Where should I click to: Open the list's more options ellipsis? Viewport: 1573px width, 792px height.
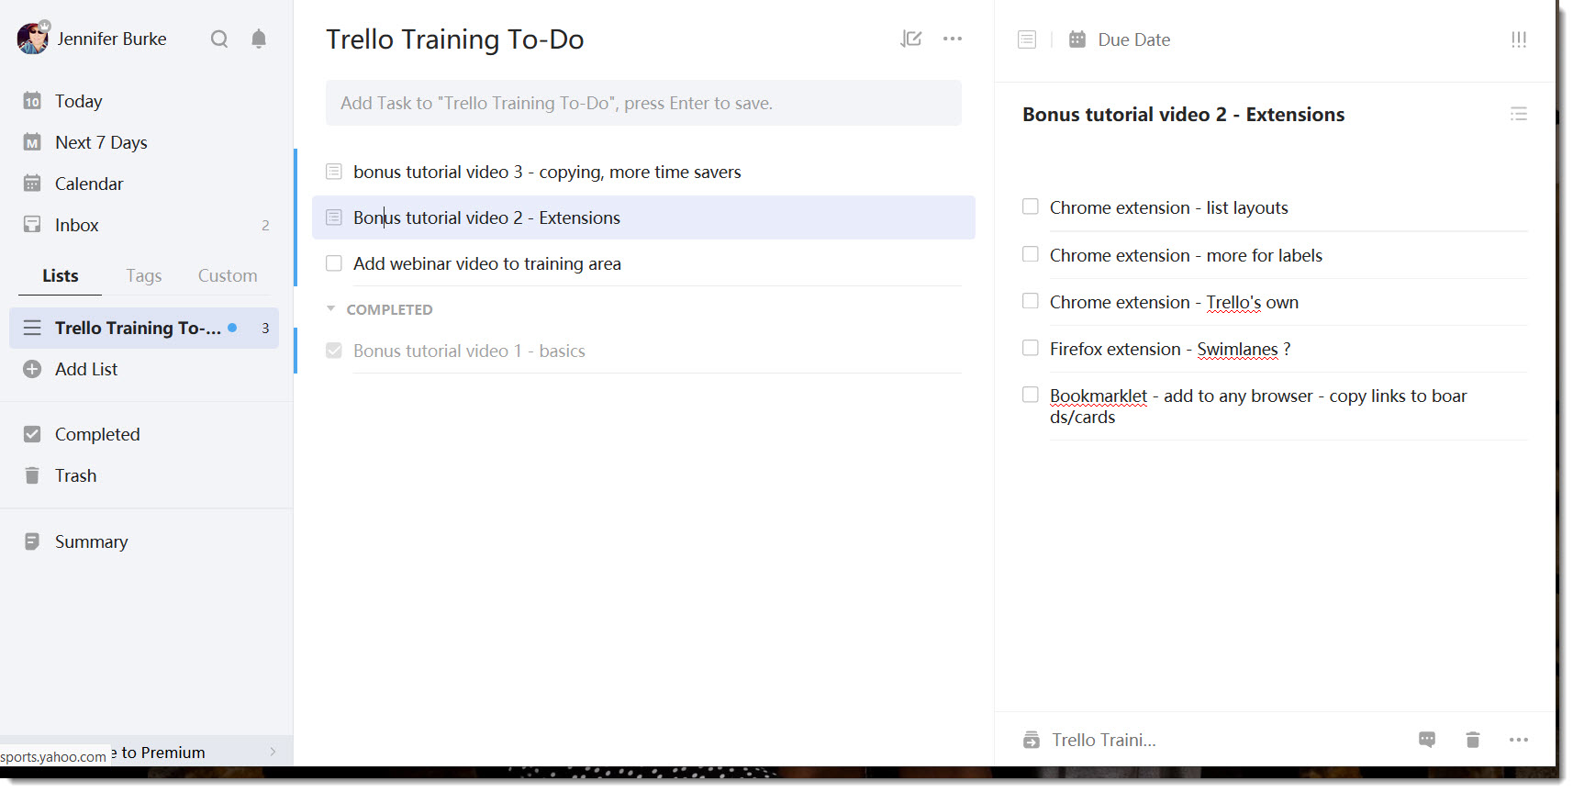tap(953, 39)
